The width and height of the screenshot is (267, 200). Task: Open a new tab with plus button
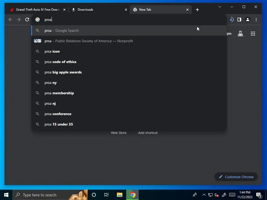tap(197, 10)
